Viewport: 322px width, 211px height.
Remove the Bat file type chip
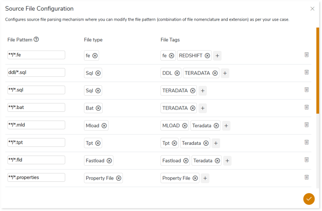point(98,108)
